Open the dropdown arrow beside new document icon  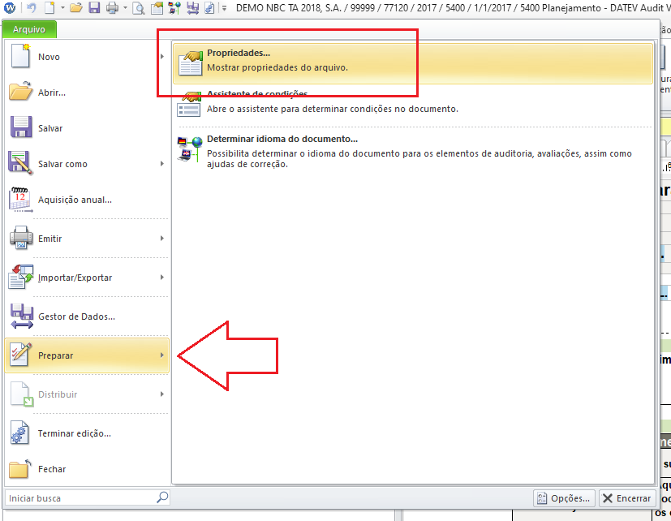coord(62,7)
